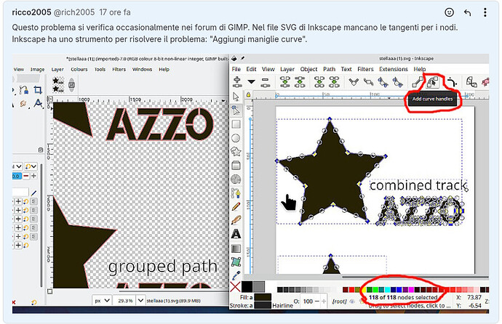Open the Filters menu in GIMP
This screenshot has height=324, width=502.
point(118,69)
